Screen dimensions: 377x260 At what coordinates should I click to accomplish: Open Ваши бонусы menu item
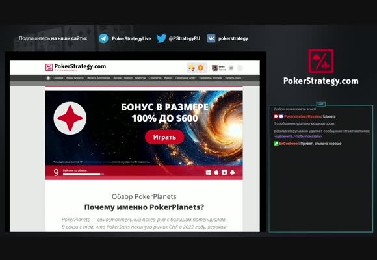coord(75,78)
